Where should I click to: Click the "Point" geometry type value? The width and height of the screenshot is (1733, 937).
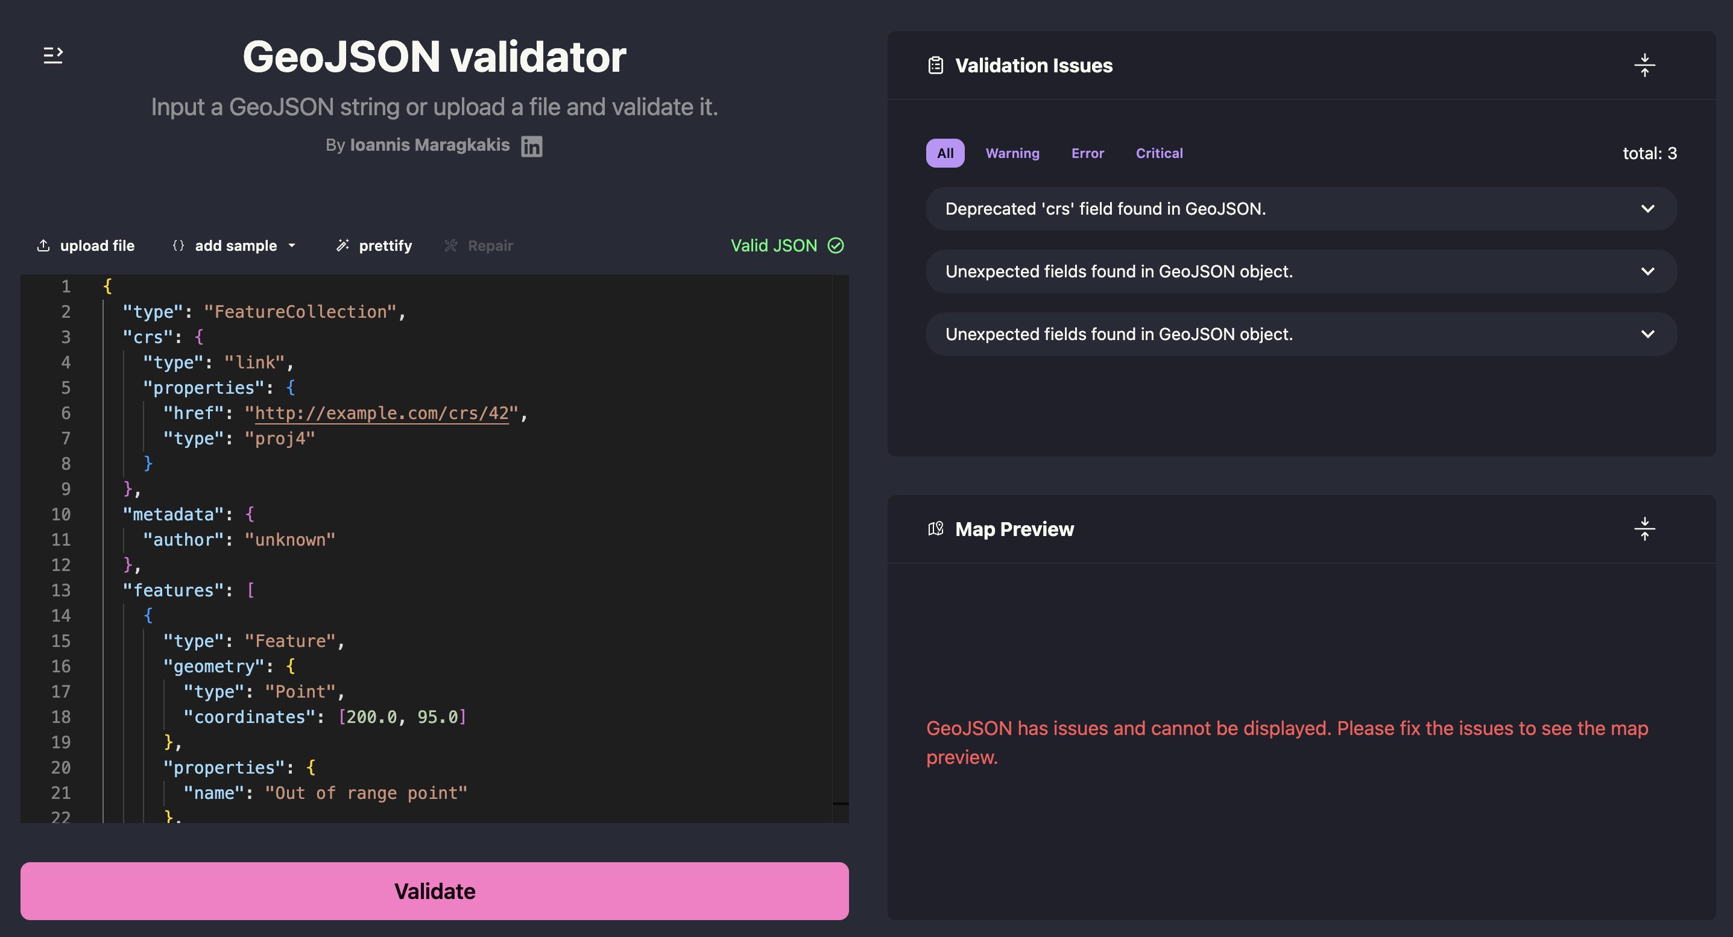tap(300, 692)
